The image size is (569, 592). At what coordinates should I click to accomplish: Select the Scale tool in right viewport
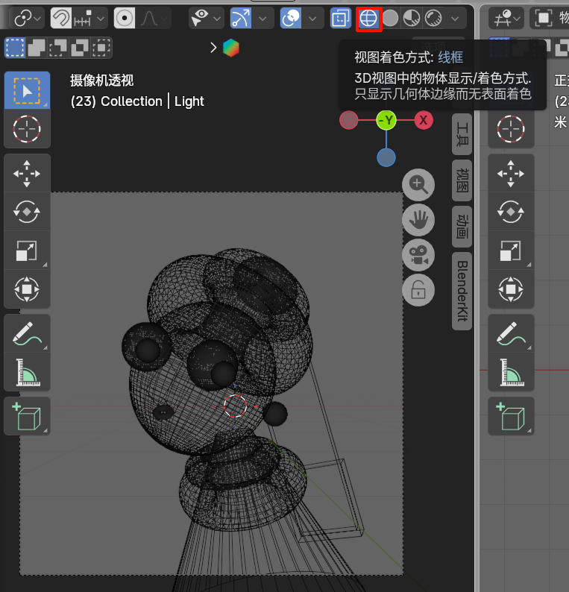(x=511, y=251)
